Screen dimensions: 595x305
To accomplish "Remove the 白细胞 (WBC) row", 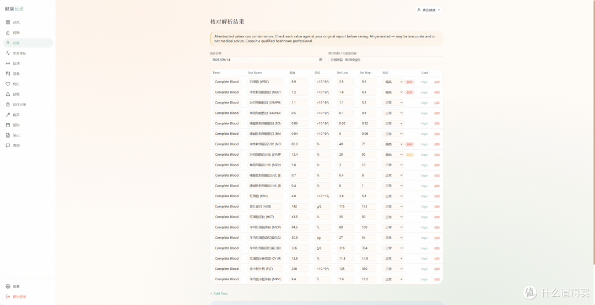I will (437, 82).
